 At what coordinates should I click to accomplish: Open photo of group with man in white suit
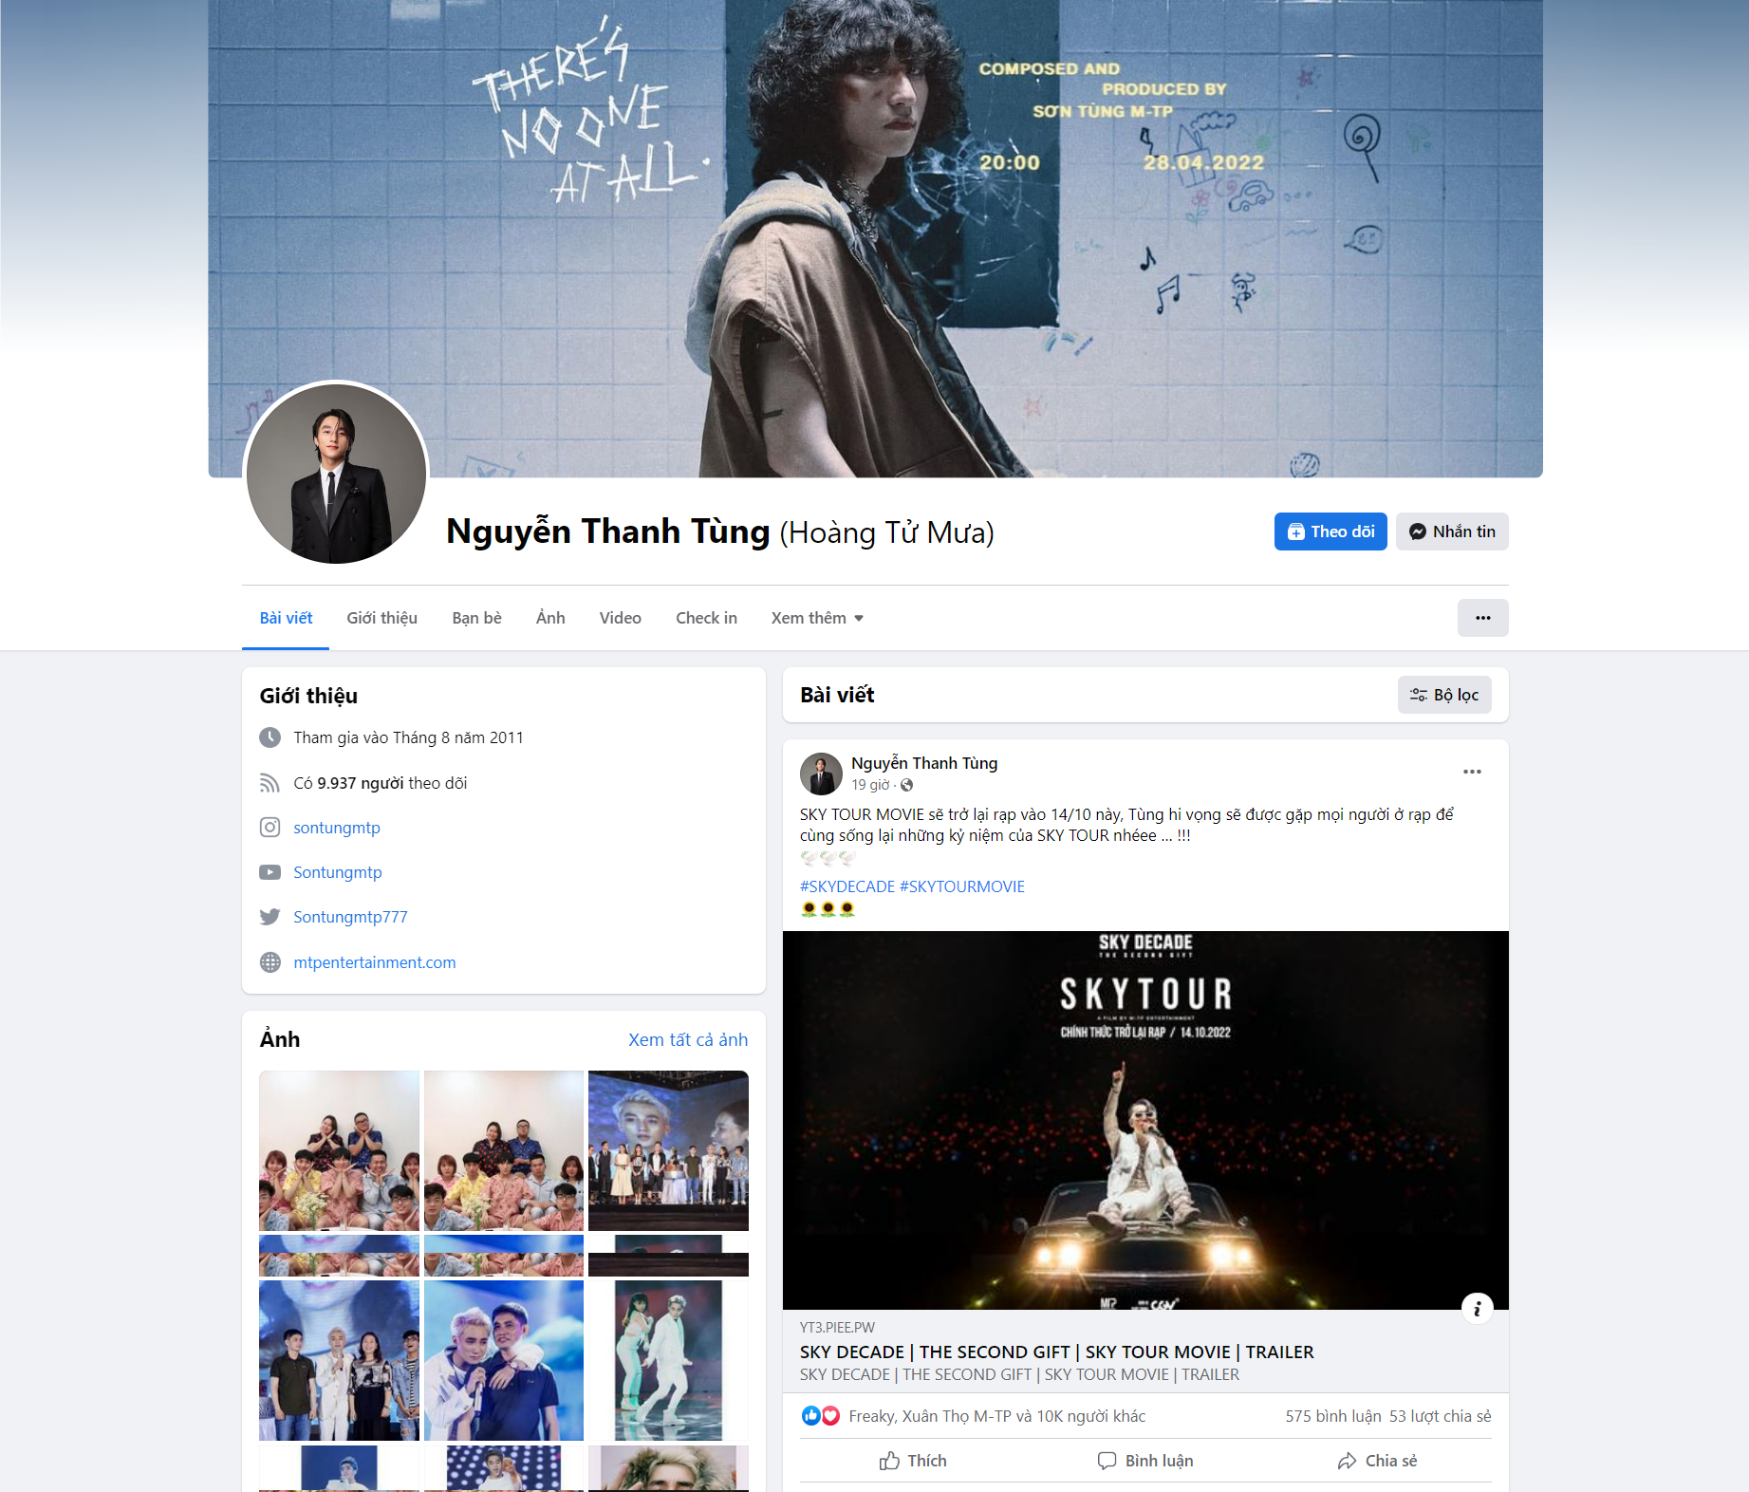(339, 1360)
